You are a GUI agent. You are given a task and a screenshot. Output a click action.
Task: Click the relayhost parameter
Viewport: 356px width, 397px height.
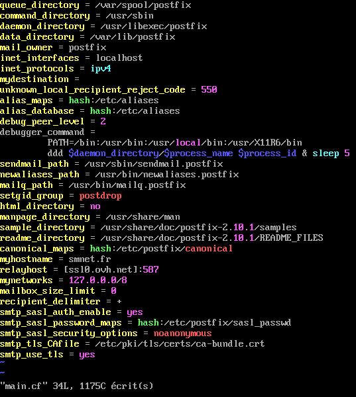(24, 270)
